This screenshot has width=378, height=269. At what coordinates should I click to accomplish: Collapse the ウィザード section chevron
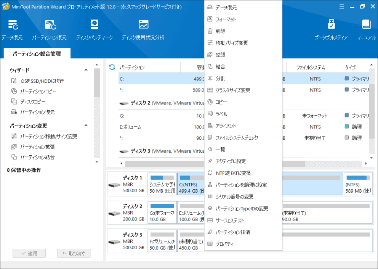coord(86,70)
